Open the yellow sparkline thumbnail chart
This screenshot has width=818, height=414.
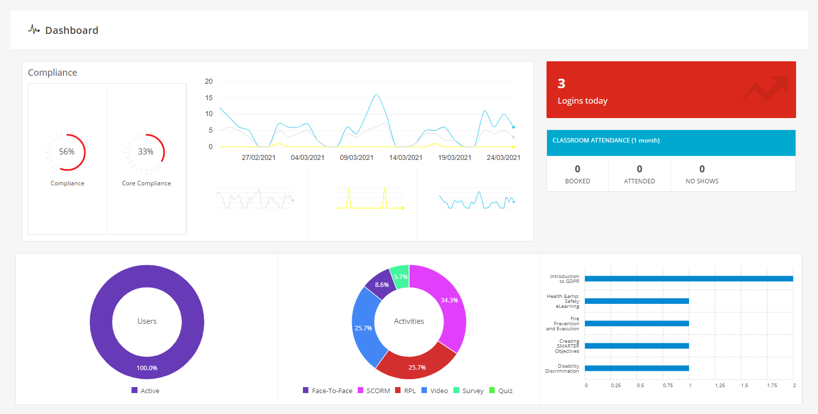click(x=369, y=198)
